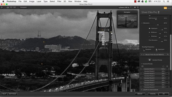The height and width of the screenshot is (97, 172).
Task: Toggle Control Point 2 checkbox
Action: (142, 71)
